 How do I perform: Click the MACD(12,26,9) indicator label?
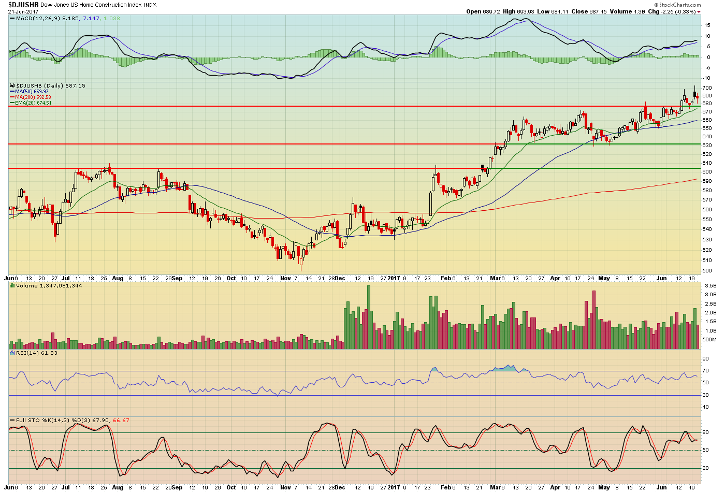pos(38,19)
